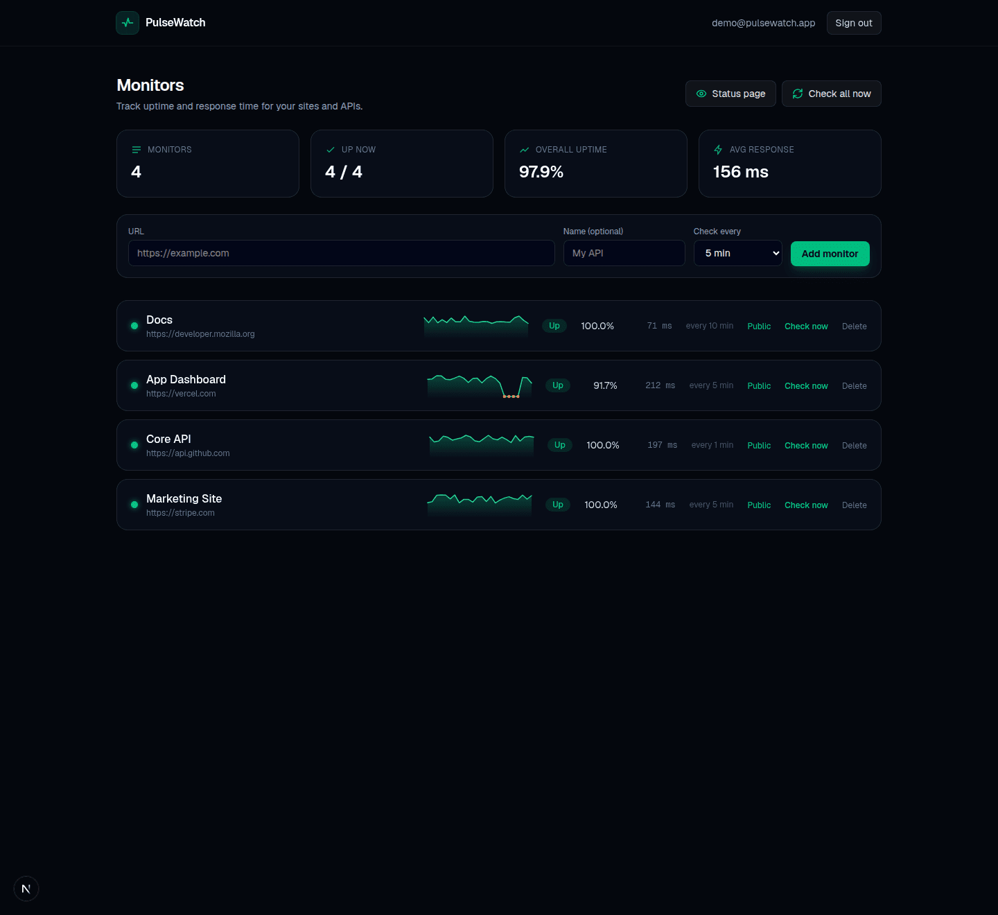This screenshot has width=998, height=915.
Task: Click the Up badge for Docs
Action: 554,326
